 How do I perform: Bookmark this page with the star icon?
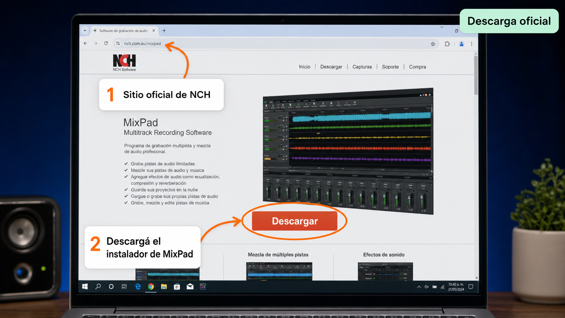[433, 44]
